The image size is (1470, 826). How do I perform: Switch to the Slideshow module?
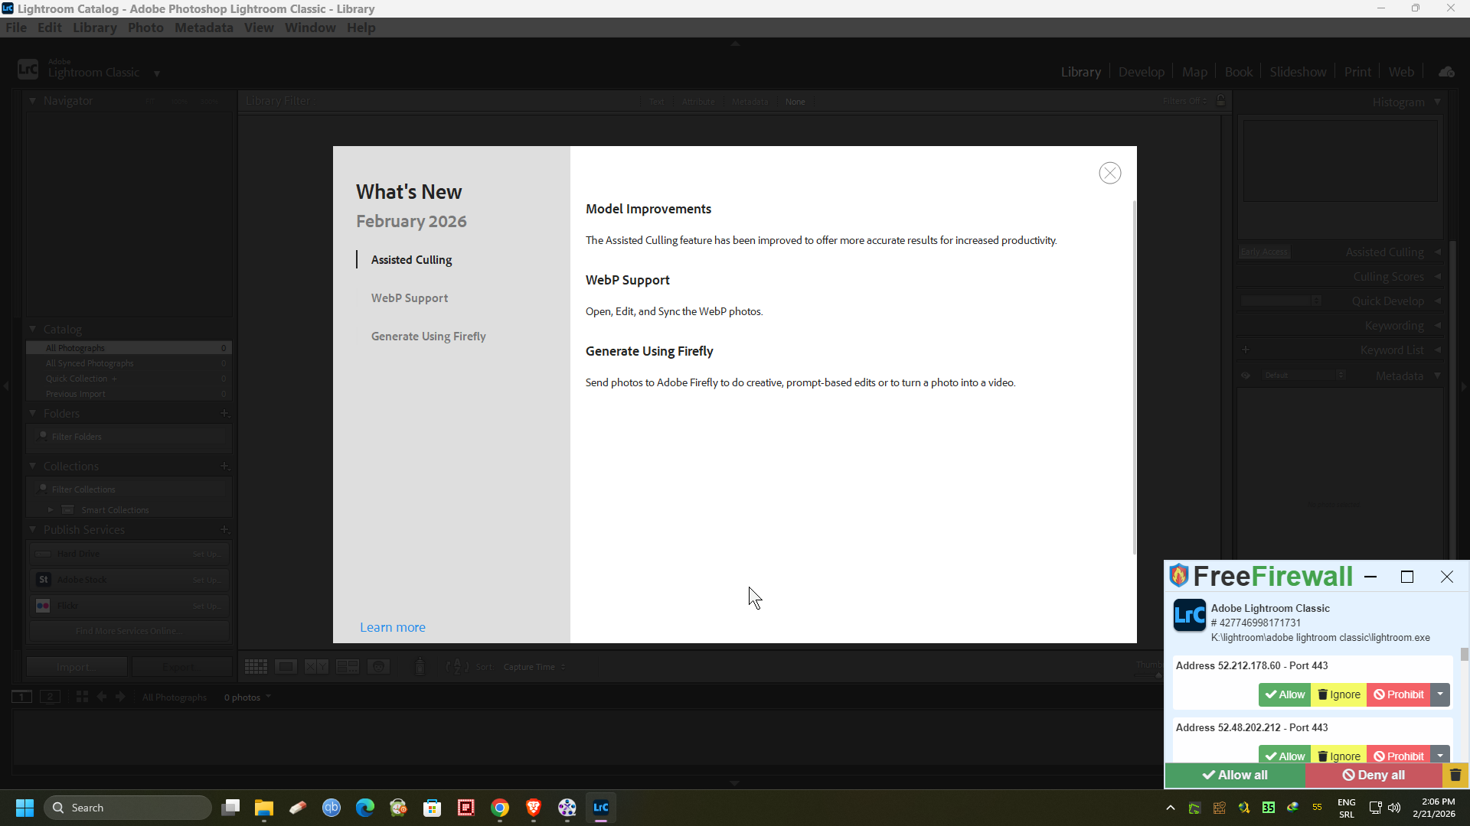pyautogui.click(x=1298, y=72)
